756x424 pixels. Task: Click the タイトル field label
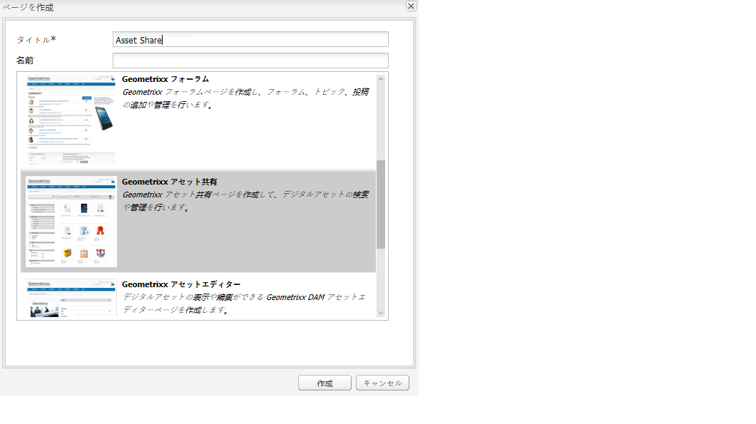tap(36, 39)
